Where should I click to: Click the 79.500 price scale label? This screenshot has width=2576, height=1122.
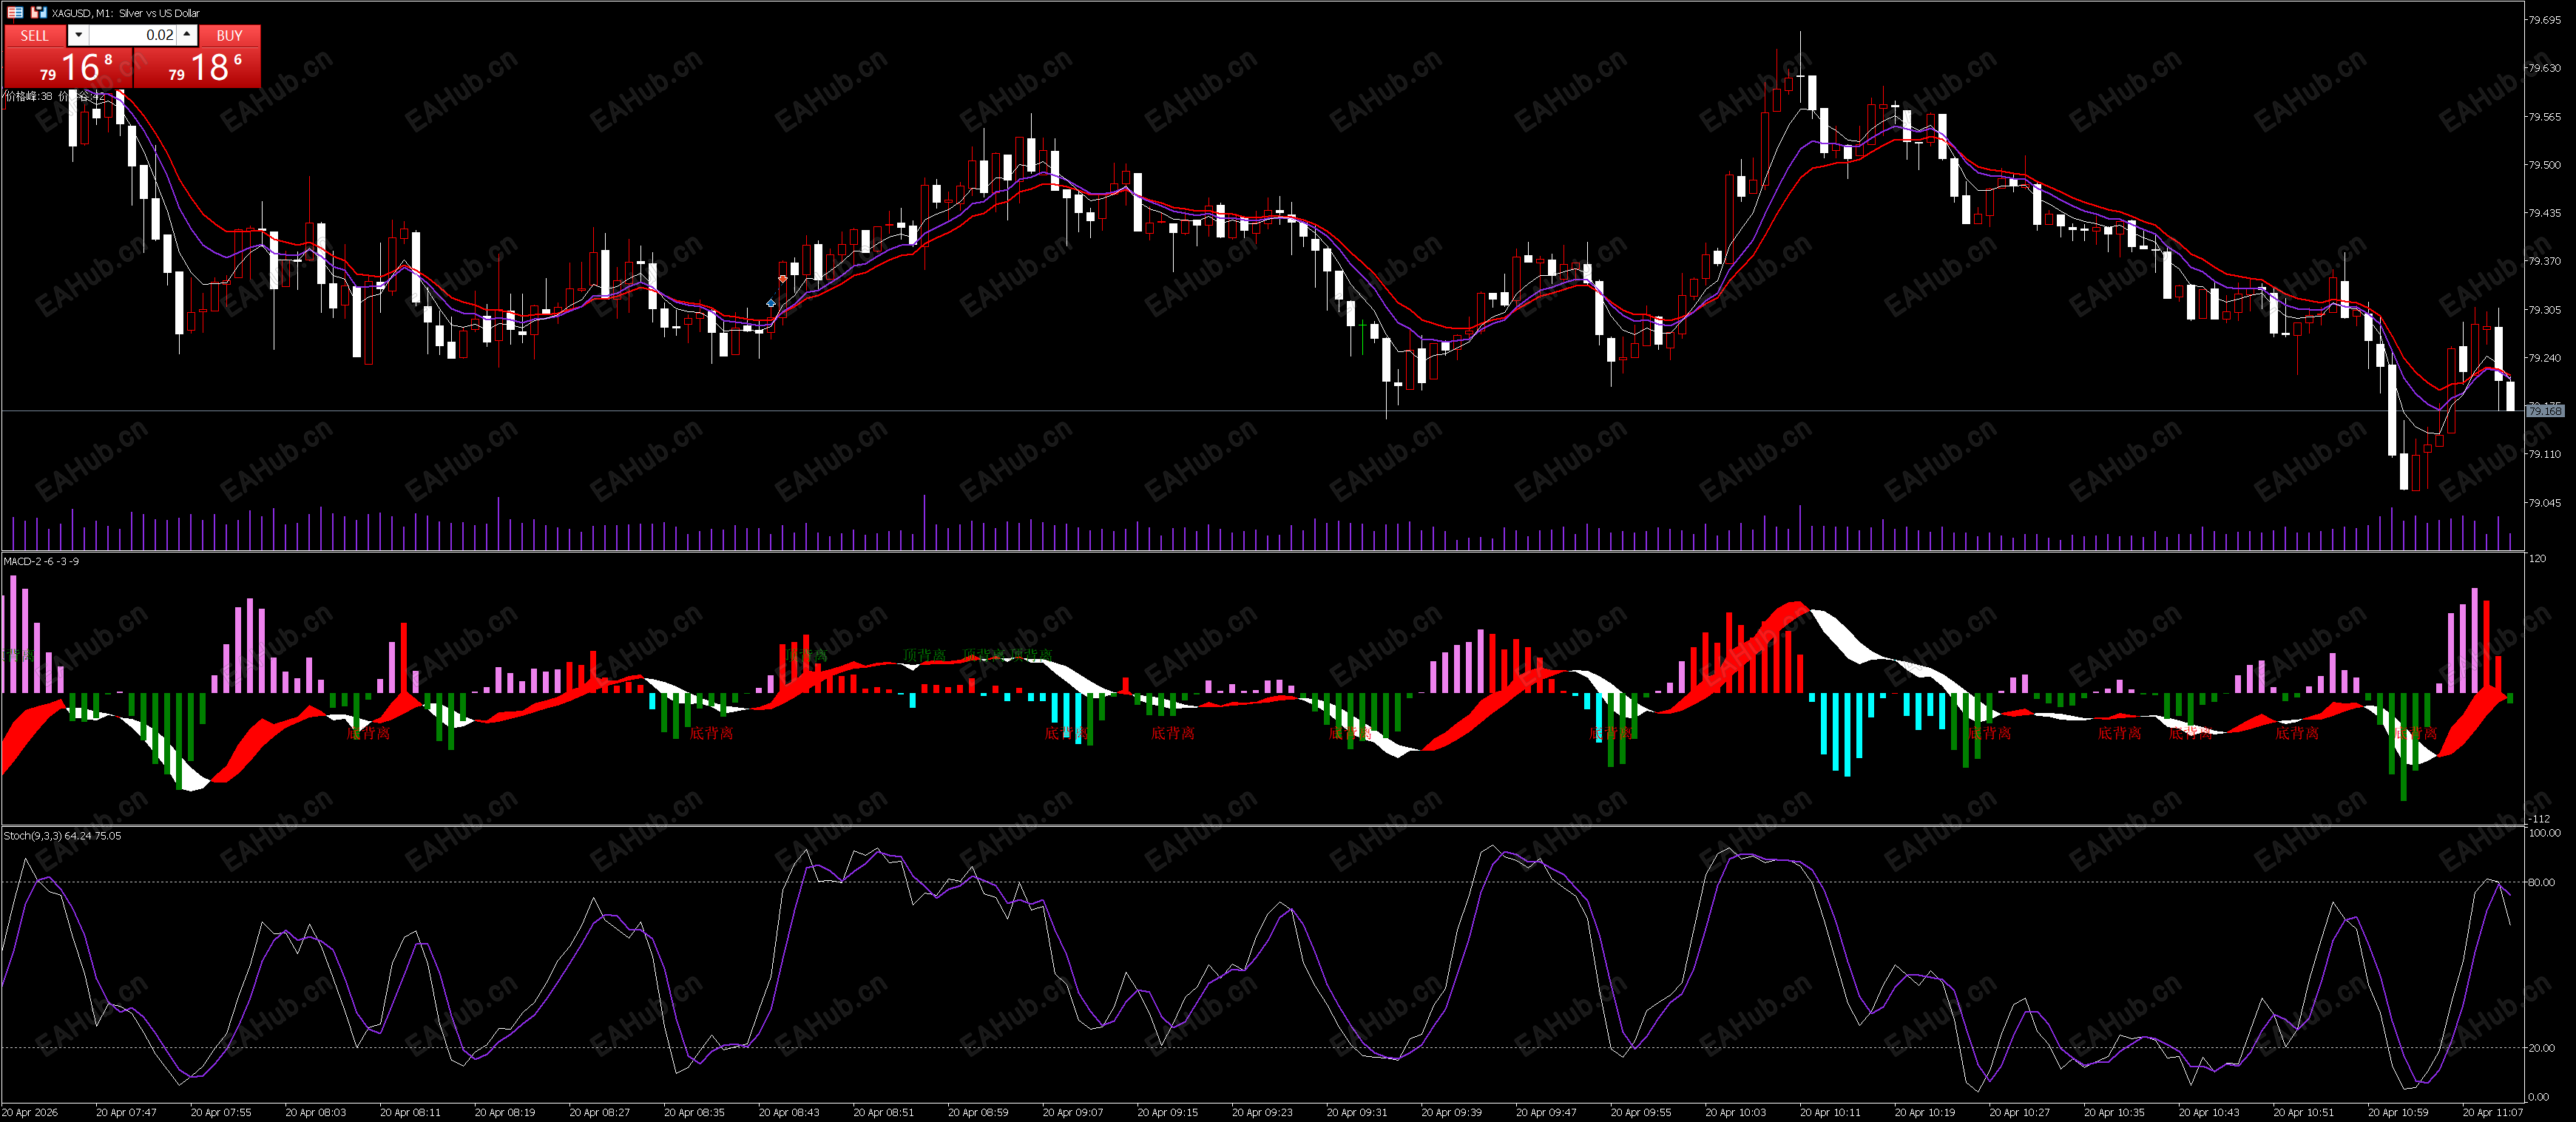(2544, 165)
